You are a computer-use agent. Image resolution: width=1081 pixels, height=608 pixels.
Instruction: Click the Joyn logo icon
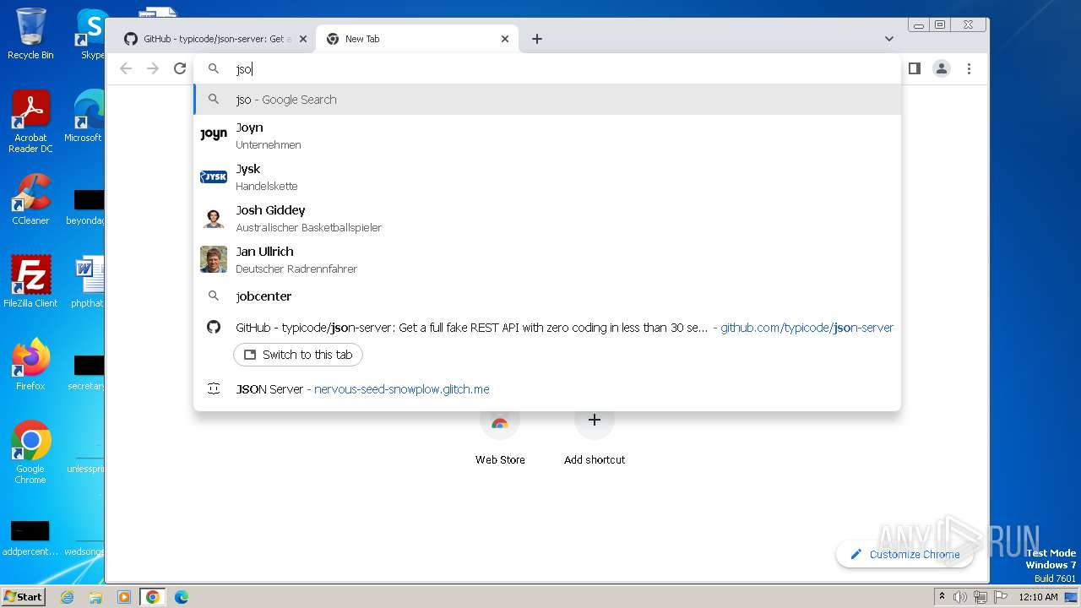(x=214, y=134)
